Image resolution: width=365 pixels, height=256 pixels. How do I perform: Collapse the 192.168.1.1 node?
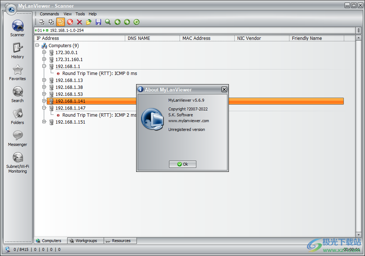coord(44,66)
